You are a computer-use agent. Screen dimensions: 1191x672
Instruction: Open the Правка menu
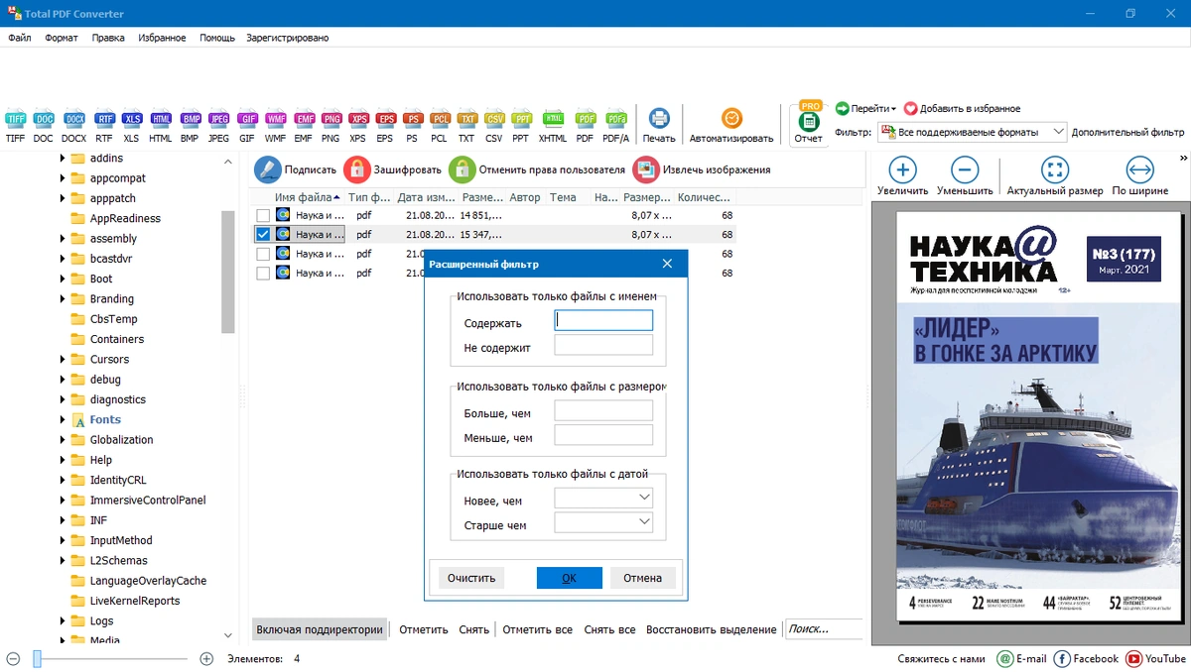[108, 38]
